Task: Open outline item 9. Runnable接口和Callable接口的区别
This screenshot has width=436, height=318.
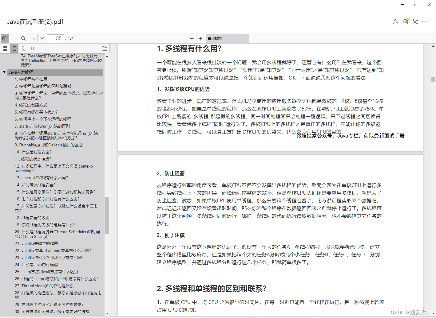Action: tap(49, 145)
